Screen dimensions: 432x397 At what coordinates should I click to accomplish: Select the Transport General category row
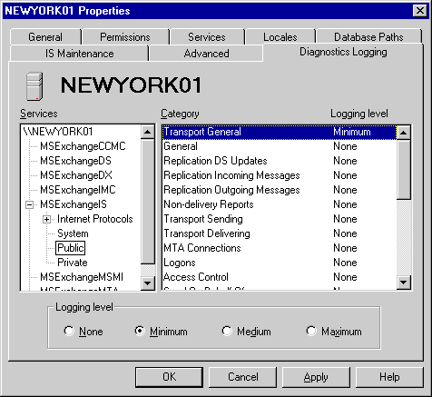pos(280,132)
